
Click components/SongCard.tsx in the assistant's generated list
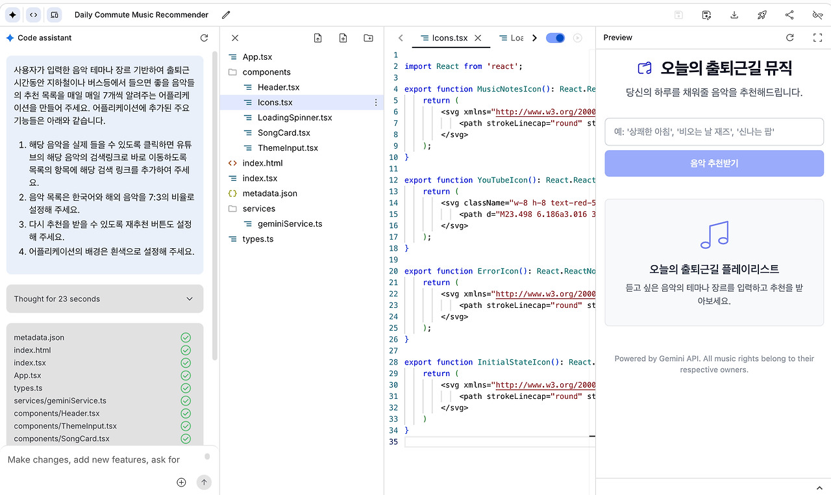click(62, 438)
